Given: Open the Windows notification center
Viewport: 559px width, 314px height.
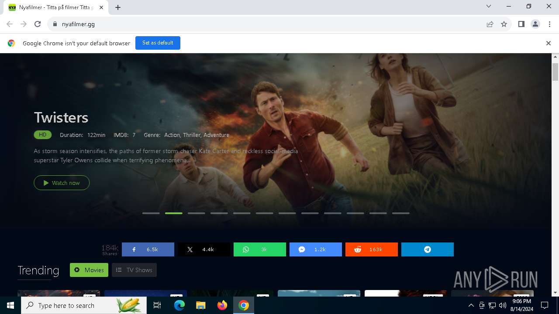Looking at the screenshot, I should click(x=545, y=305).
